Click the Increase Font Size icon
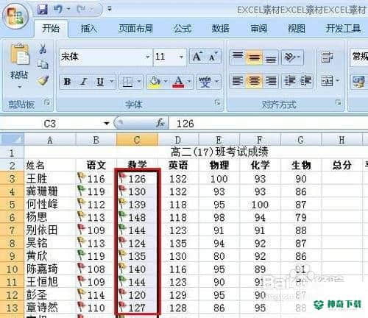 (x=197, y=57)
